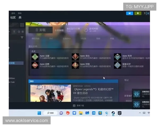Open the yellow G taskbar app icon
Screen dimensions: 159x127
(x=100, y=113)
